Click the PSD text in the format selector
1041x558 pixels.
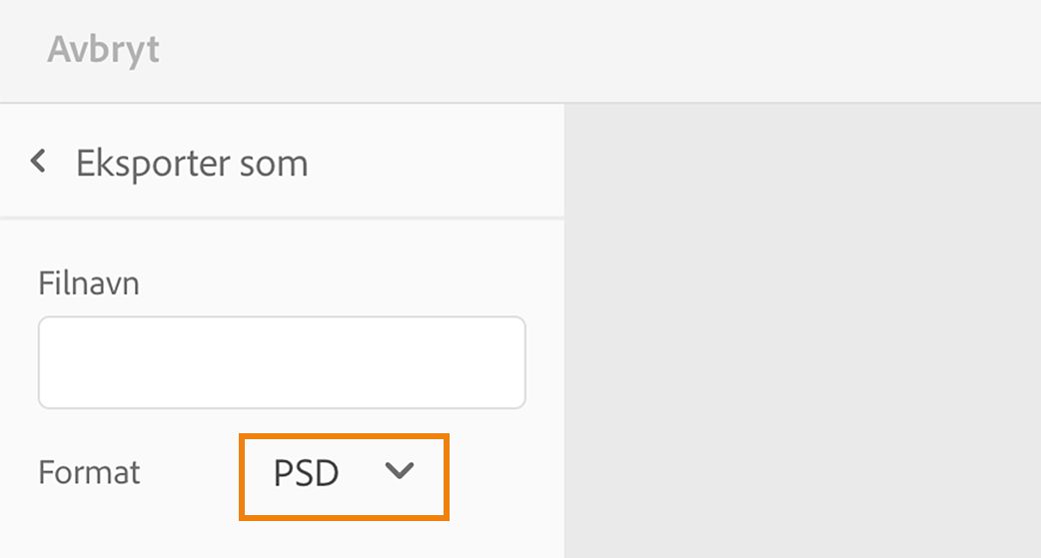tap(307, 472)
